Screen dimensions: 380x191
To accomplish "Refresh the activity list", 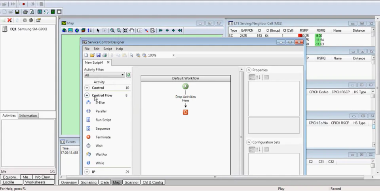I will click(x=129, y=75).
